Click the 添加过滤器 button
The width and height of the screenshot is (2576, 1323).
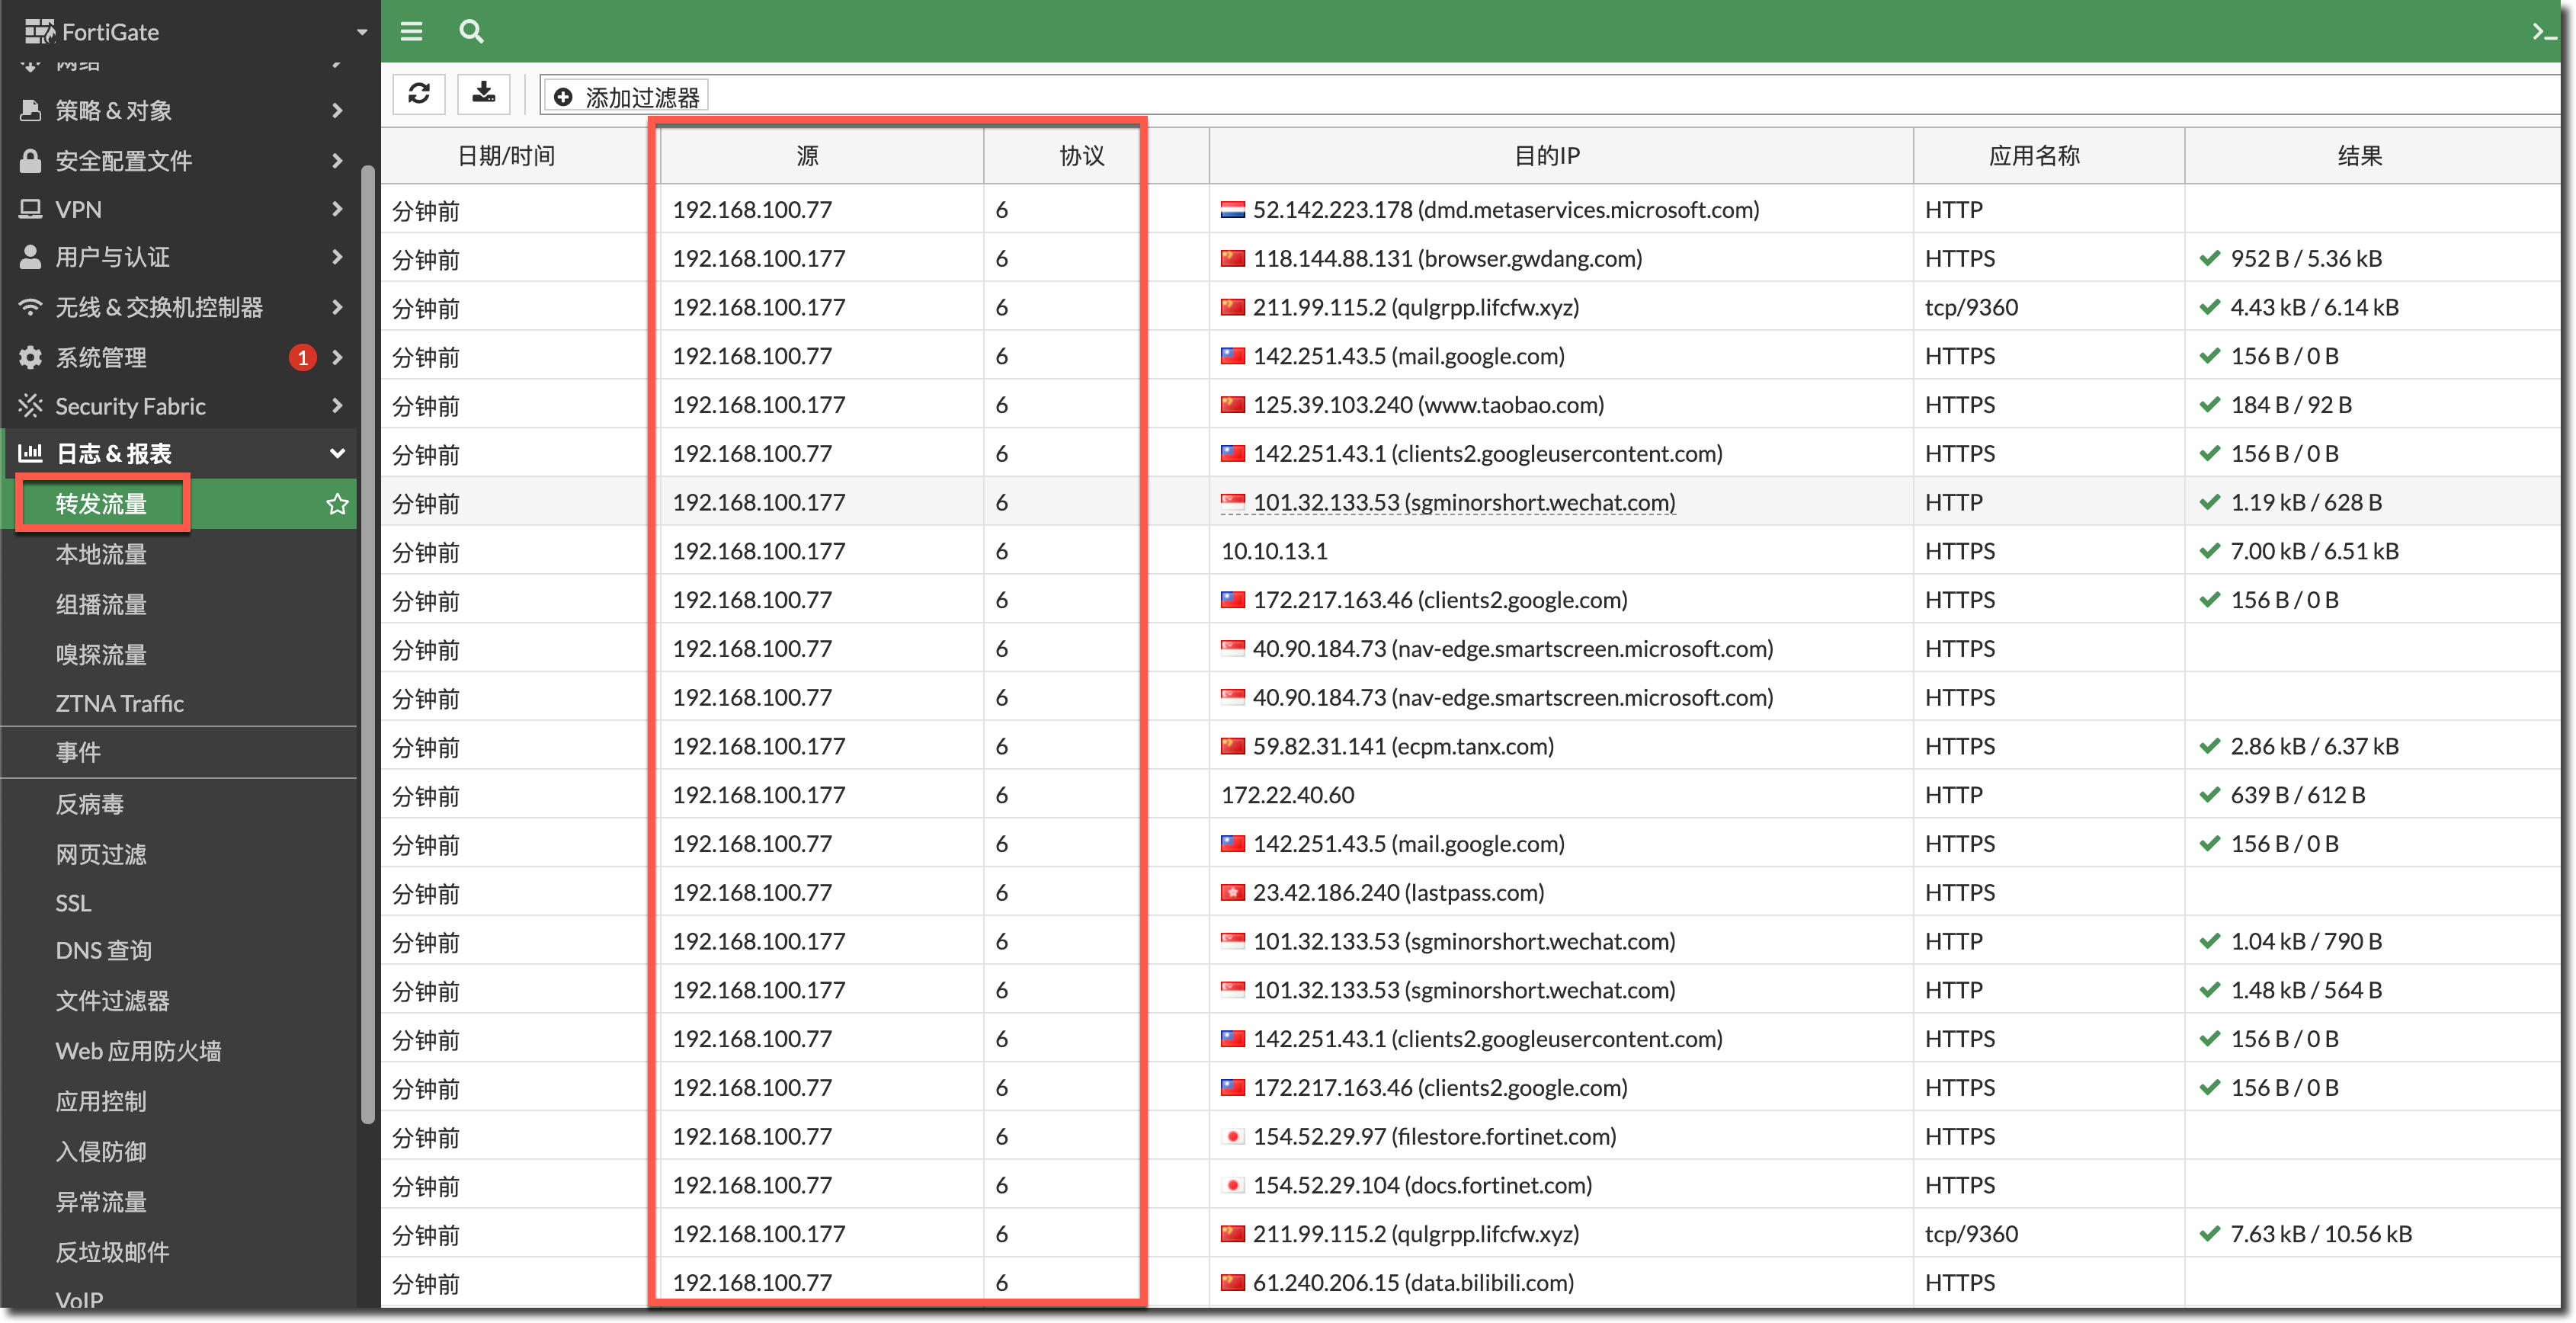[x=626, y=96]
